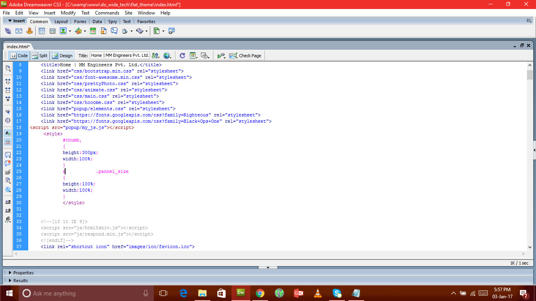The image size is (536, 301).
Task: Click Select Parent Tag icon
Action: 8,112
